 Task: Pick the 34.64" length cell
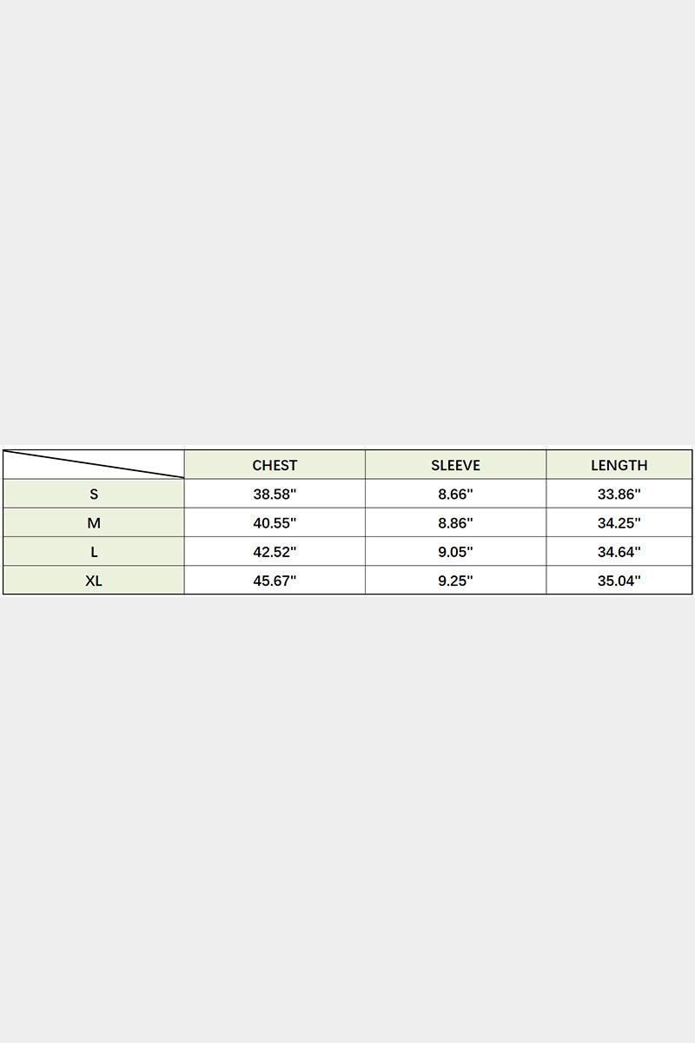[619, 551]
